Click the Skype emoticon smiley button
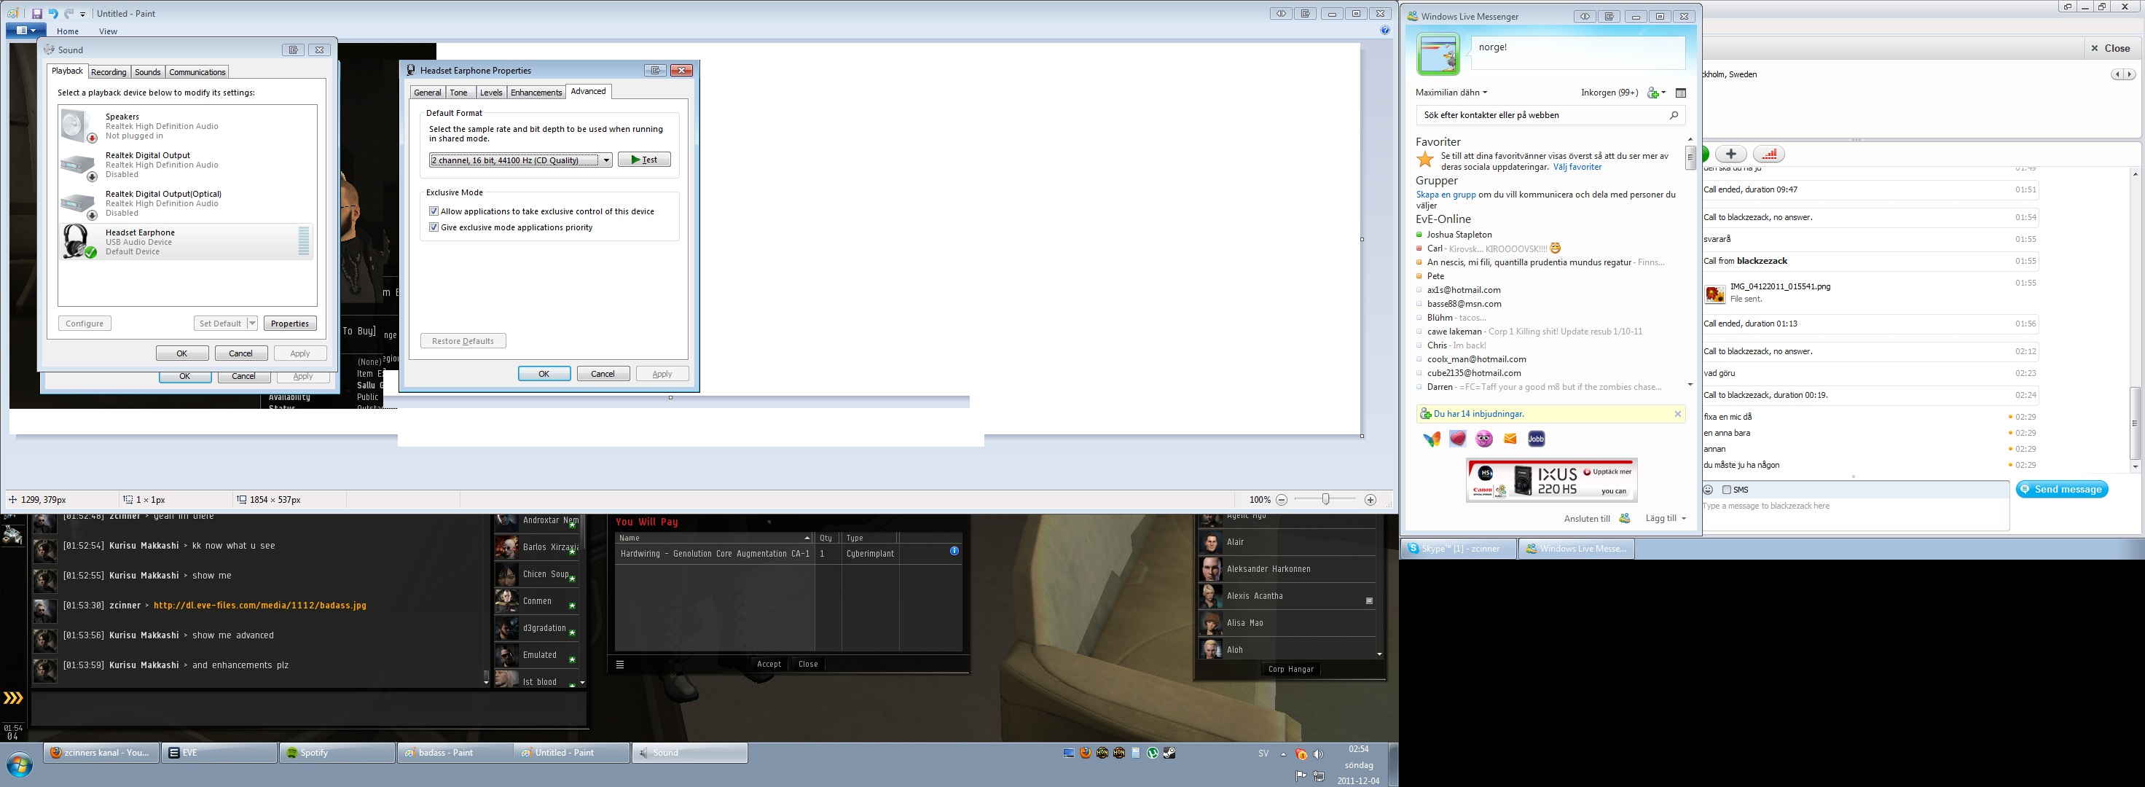 (1708, 490)
